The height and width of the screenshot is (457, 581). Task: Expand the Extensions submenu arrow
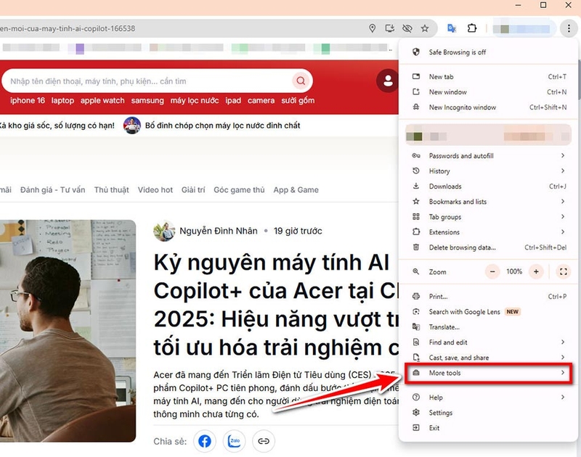(x=563, y=231)
